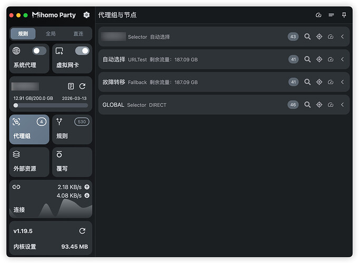Open the 规则 card showing 530

(72, 129)
